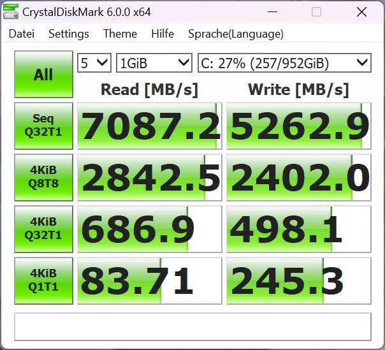Click the Write [MB/s] column header
This screenshot has height=350, width=385.
click(x=298, y=90)
